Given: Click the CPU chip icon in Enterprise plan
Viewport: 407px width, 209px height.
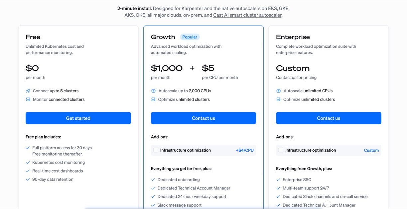Looking at the screenshot, I should [x=278, y=91].
